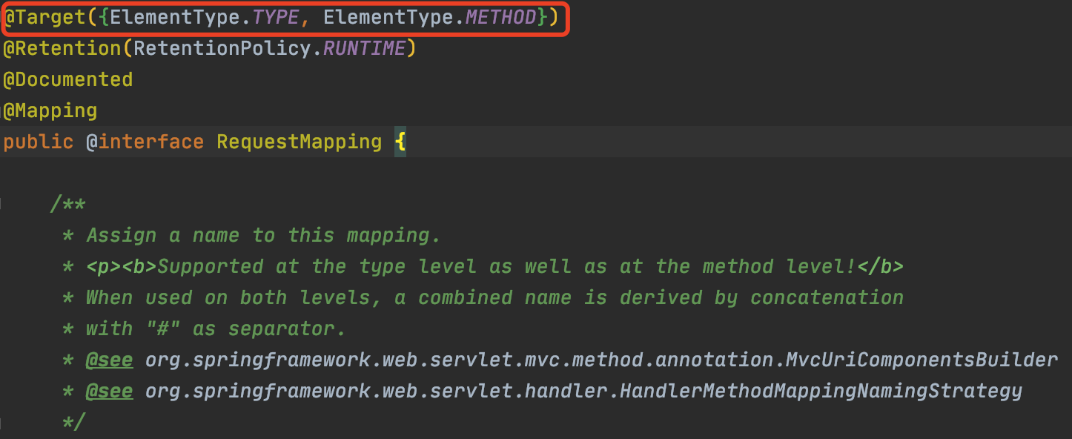This screenshot has height=439, width=1072.
Task: Click the Javadoc opening /** marker
Action: coord(68,204)
